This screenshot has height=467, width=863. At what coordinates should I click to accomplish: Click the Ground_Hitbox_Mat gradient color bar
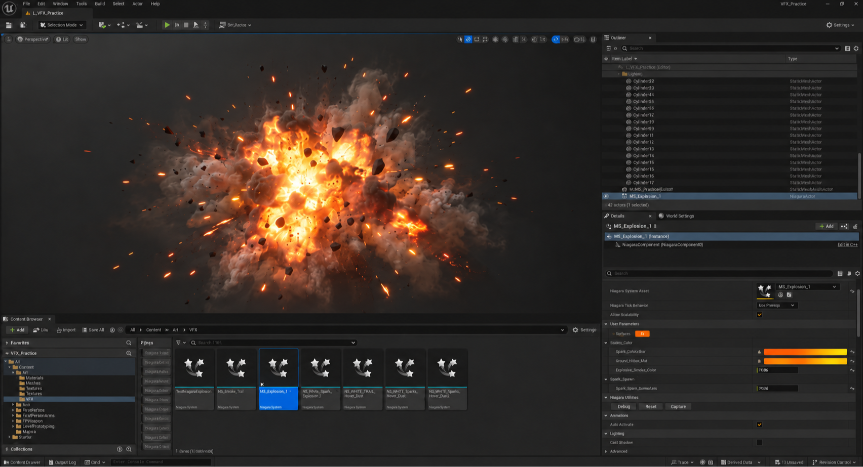[x=805, y=361]
